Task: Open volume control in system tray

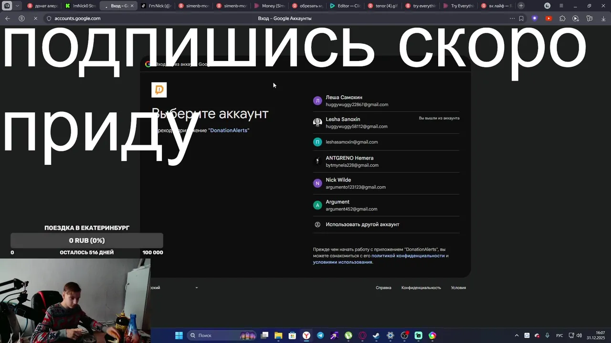Action: pos(579,335)
